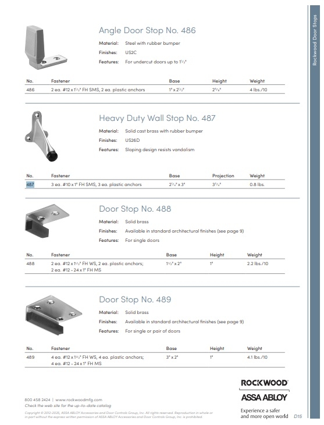
Task: Click the 800 458 2424 phone number
Action: [37, 399]
